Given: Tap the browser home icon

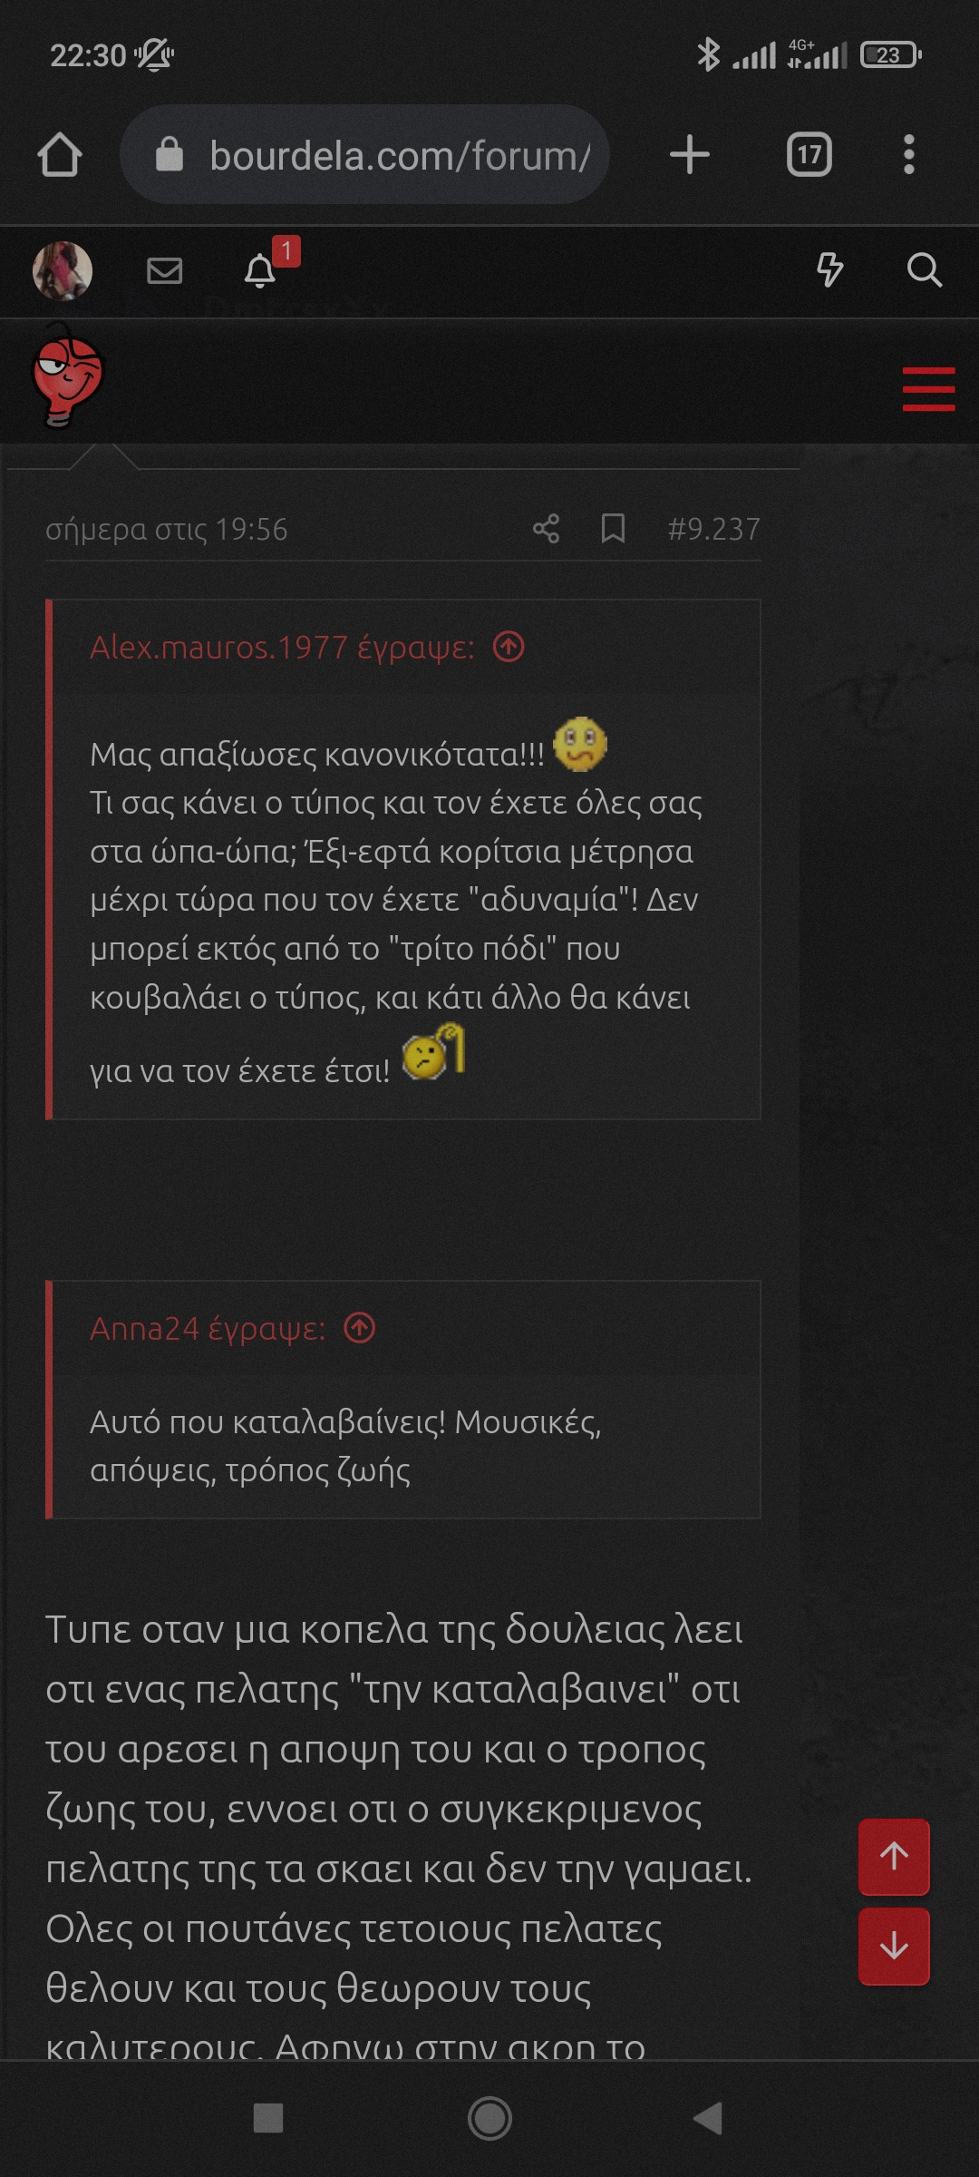Looking at the screenshot, I should (60, 155).
